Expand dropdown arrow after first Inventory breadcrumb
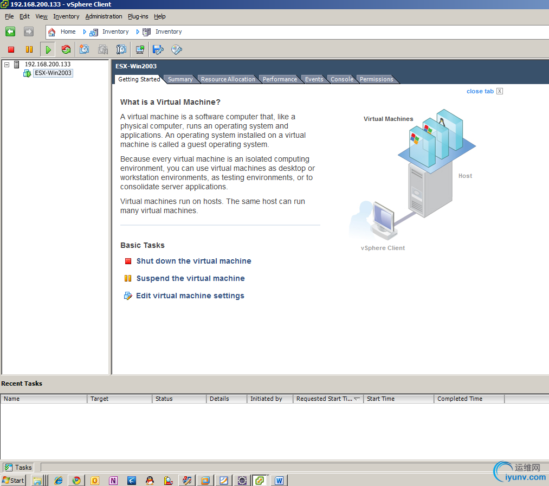 tap(138, 32)
